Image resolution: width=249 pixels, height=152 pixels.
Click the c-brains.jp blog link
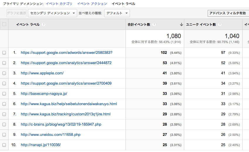click(x=61, y=124)
